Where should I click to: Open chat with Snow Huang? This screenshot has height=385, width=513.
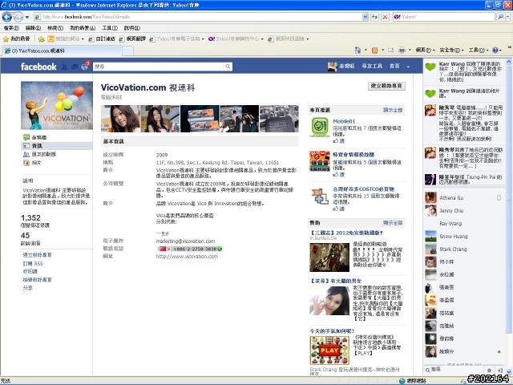tap(464, 237)
